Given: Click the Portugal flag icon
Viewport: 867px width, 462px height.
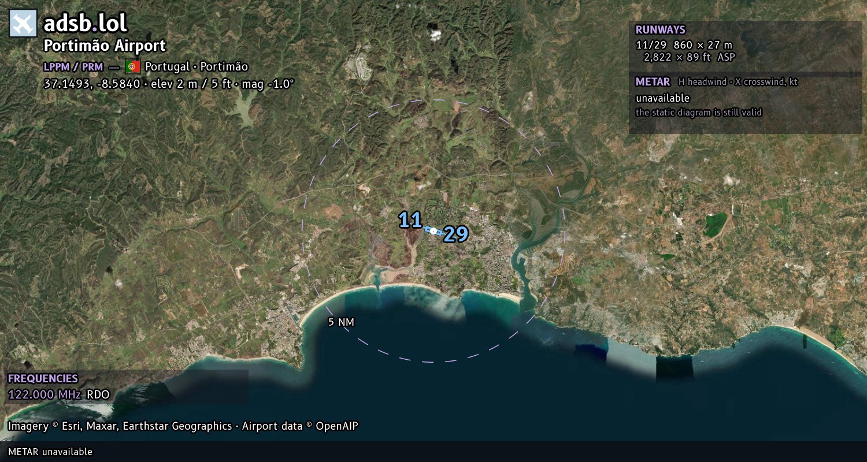Looking at the screenshot, I should click(133, 66).
